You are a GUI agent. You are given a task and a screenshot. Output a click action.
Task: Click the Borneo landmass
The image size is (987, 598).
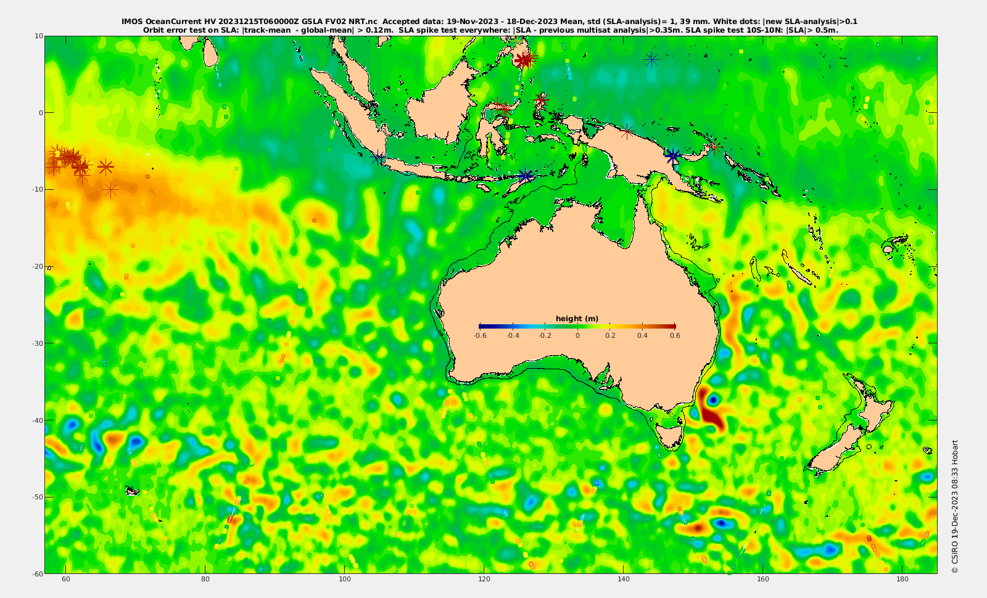(442, 105)
